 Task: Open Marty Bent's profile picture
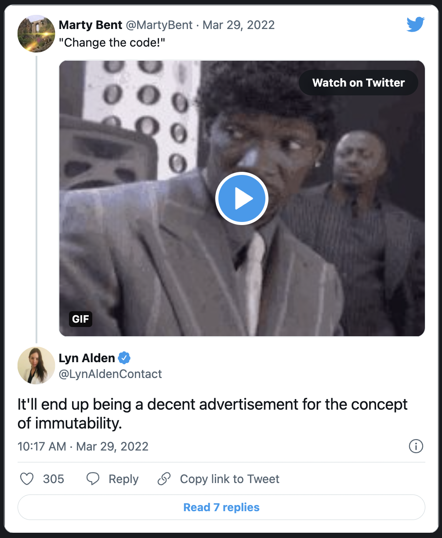pyautogui.click(x=36, y=33)
